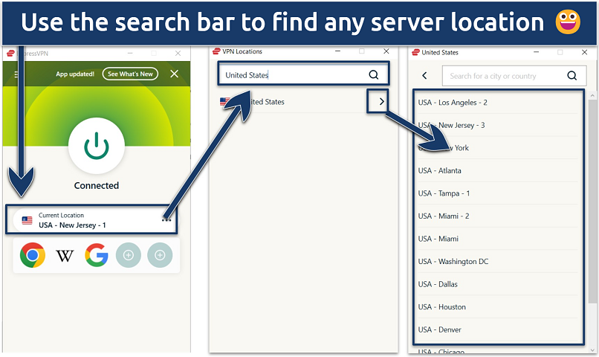Click the scroll down arrow in server list
The width and height of the screenshot is (599, 357).
point(592,350)
